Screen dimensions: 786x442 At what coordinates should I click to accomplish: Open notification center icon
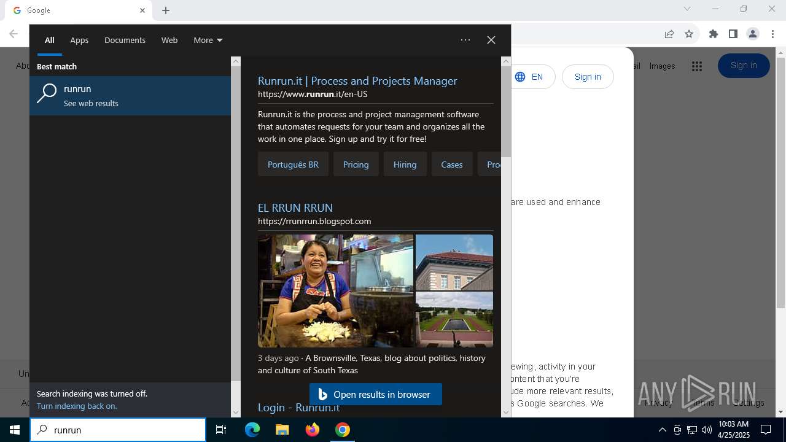coord(766,430)
